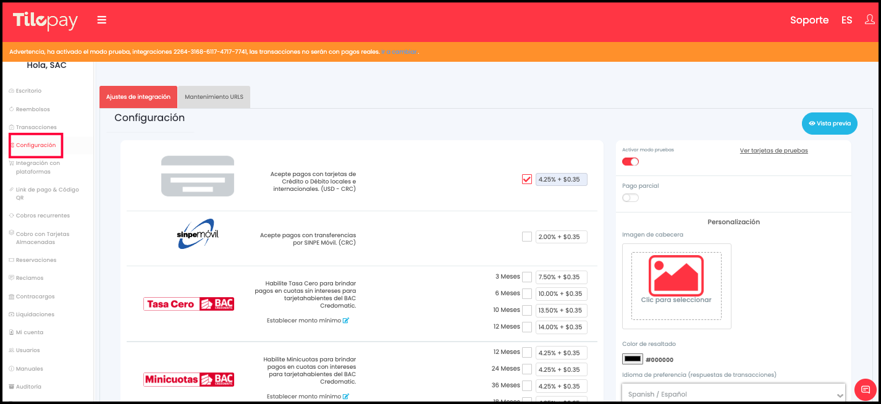Image resolution: width=881 pixels, height=404 pixels.
Task: Select Transacciones in the sidebar
Action: tap(36, 127)
